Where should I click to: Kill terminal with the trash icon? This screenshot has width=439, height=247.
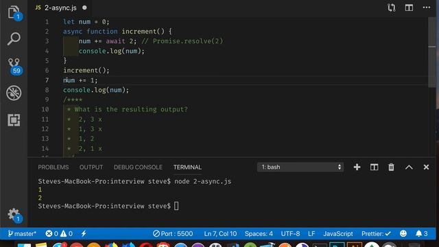[391, 167]
